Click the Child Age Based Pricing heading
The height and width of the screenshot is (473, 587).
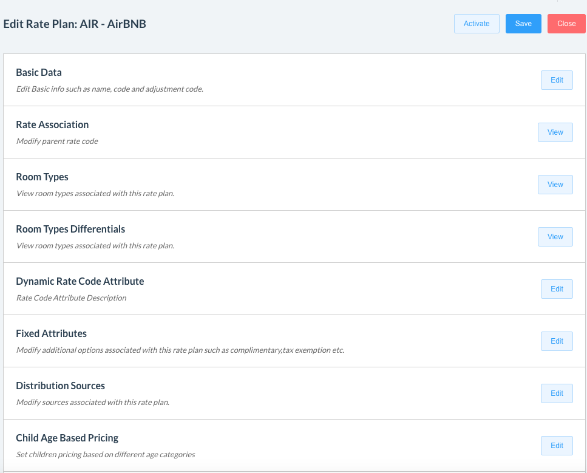pos(67,438)
